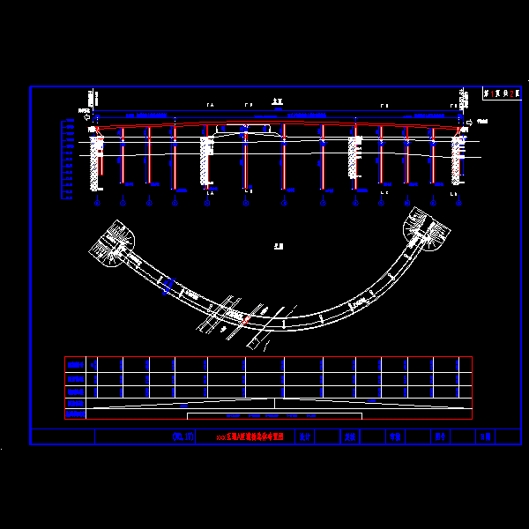529x529 pixels.
Task: Select the "审核" cell in title block
Action: pyautogui.click(x=395, y=436)
